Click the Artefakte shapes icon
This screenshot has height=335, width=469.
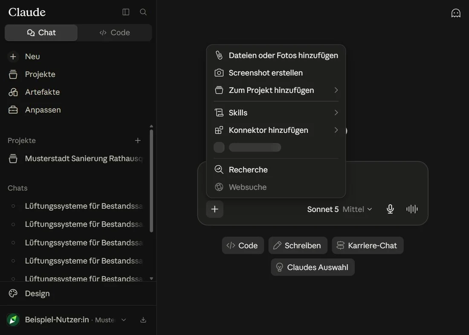coord(13,92)
